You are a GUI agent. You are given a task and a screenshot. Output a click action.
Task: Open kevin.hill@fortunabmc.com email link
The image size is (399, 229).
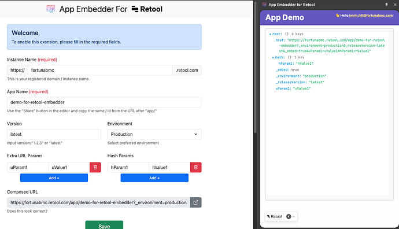click(x=371, y=16)
